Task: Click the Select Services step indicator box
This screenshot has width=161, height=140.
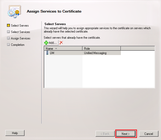Action: (8, 32)
